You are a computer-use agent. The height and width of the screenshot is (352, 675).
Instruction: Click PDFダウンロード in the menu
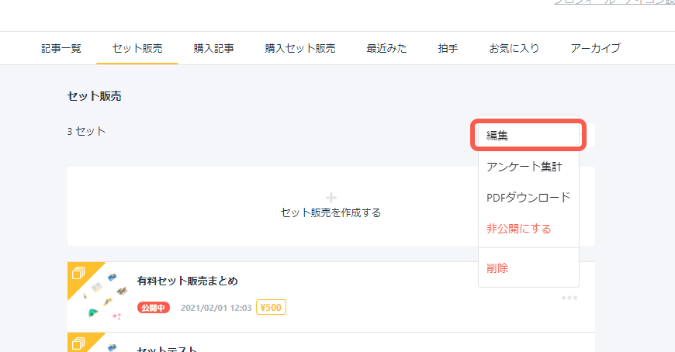528,198
